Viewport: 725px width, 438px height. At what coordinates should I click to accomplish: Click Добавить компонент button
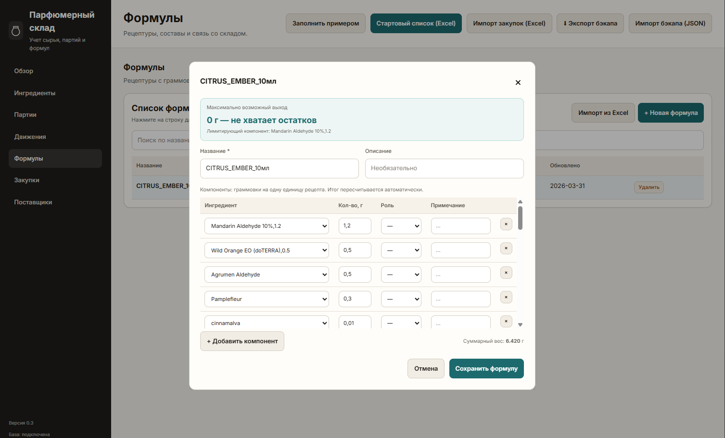(x=242, y=341)
